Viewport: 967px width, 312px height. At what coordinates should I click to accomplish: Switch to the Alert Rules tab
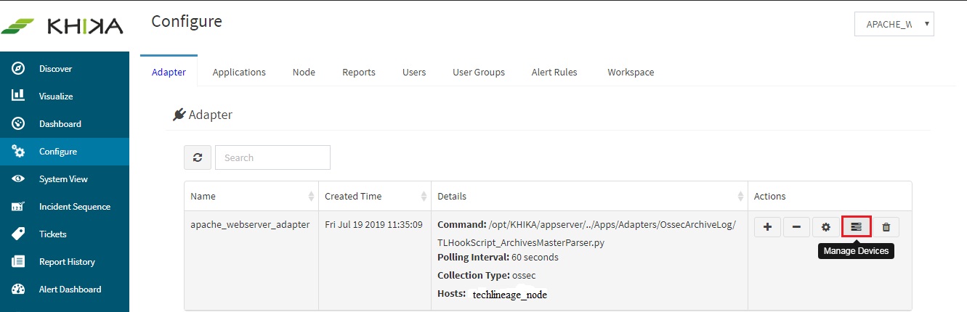coord(554,72)
